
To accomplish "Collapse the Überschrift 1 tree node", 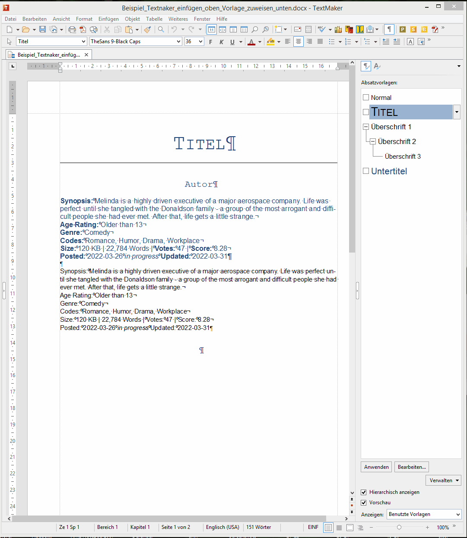I will [x=366, y=127].
